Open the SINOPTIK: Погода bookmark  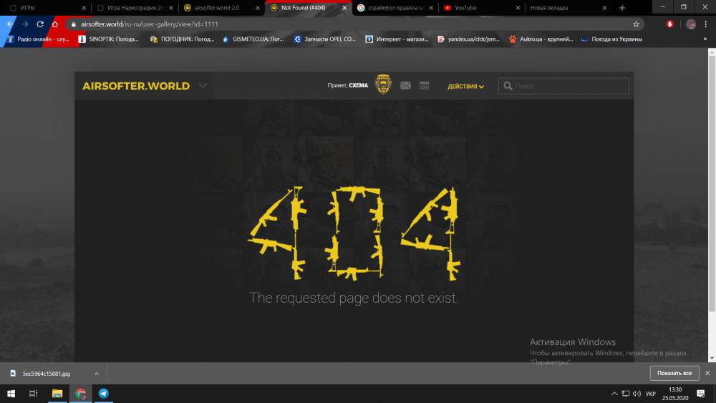coord(109,39)
